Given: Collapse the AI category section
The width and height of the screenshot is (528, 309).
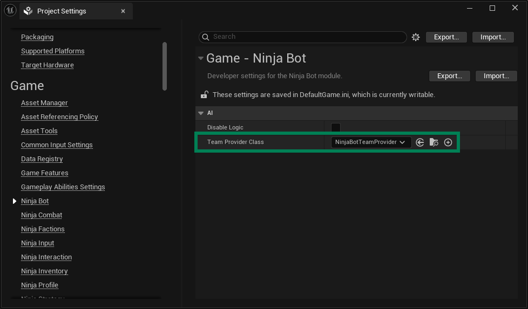Looking at the screenshot, I should (x=201, y=113).
